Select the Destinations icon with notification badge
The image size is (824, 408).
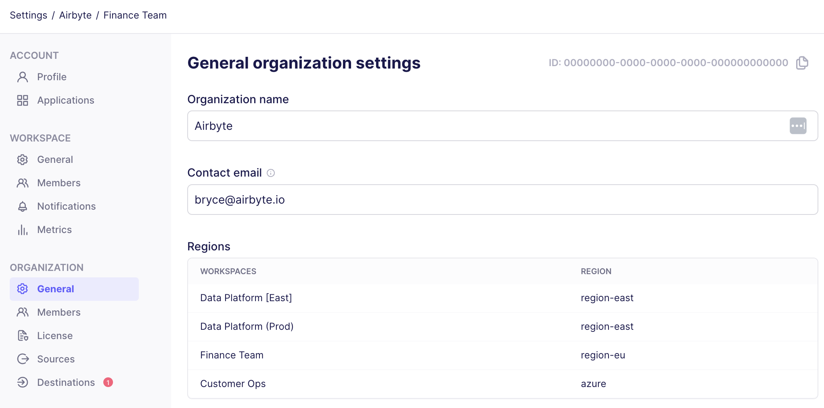click(x=23, y=382)
